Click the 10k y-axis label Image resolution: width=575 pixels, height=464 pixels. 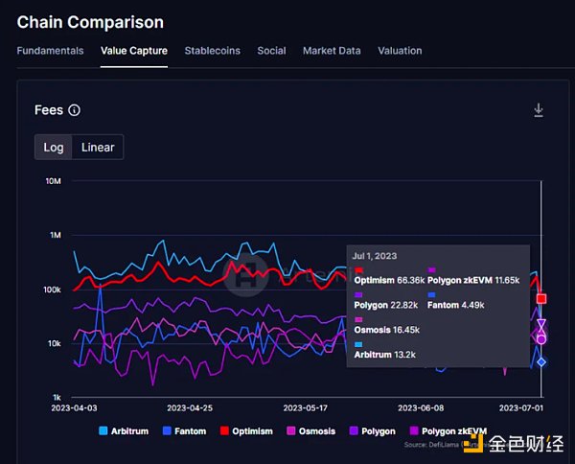coord(54,344)
